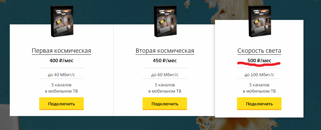Click 5 каналов text in third card
321x130 pixels.
pos(259,85)
